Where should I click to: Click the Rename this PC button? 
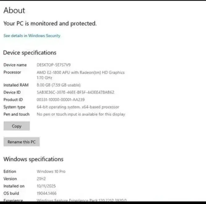(22, 142)
